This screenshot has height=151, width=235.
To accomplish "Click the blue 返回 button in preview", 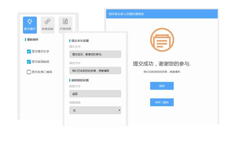I will [162, 86].
